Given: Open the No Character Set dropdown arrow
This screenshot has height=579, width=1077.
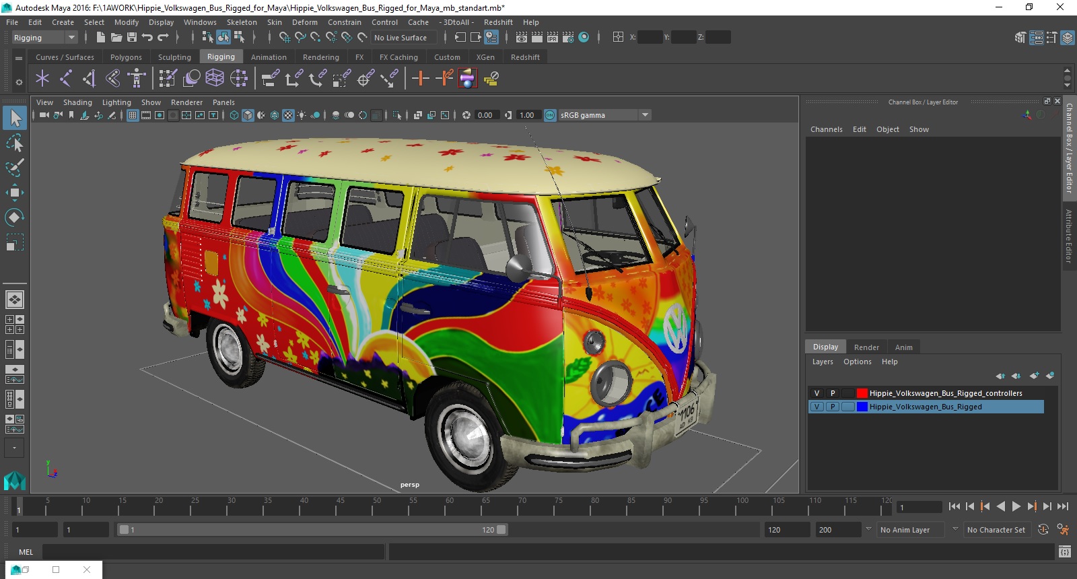Looking at the screenshot, I should point(954,529).
